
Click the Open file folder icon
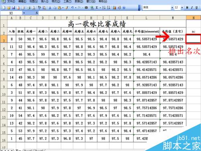click(8, 8)
